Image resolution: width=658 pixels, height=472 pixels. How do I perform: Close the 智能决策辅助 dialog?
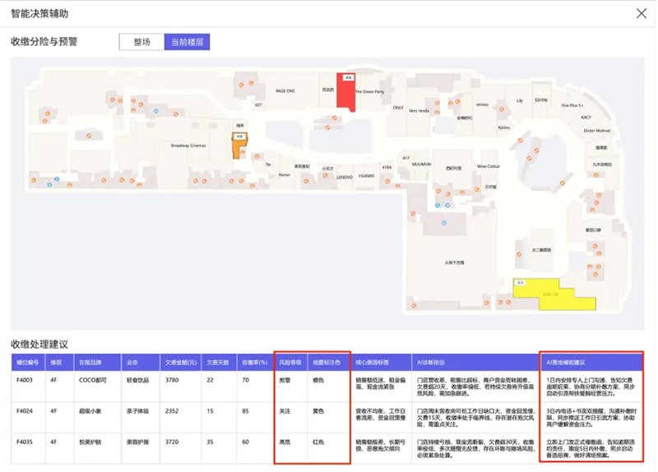[641, 12]
